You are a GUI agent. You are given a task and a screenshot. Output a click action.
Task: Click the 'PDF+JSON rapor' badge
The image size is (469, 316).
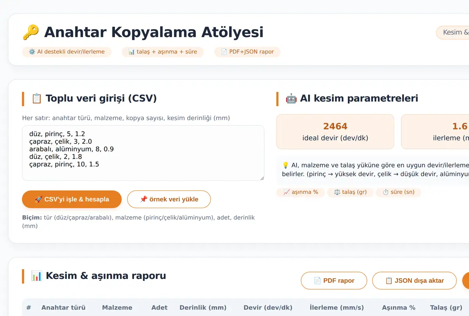click(247, 51)
